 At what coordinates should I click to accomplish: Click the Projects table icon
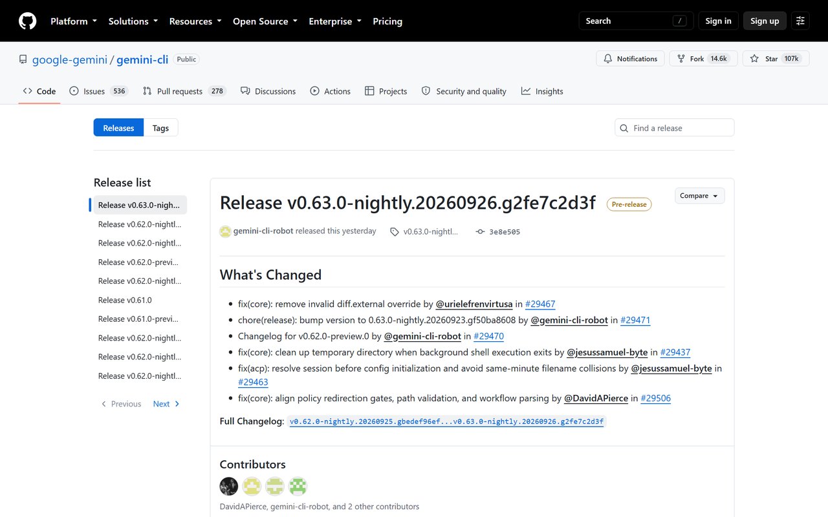click(369, 91)
